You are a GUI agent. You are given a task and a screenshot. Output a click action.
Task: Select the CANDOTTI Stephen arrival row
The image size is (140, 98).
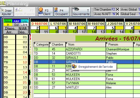coord(87,54)
